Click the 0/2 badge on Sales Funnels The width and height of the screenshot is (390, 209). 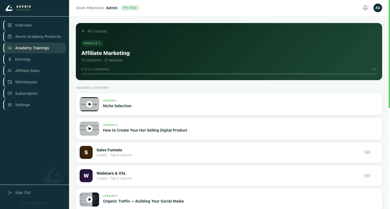coord(367,152)
